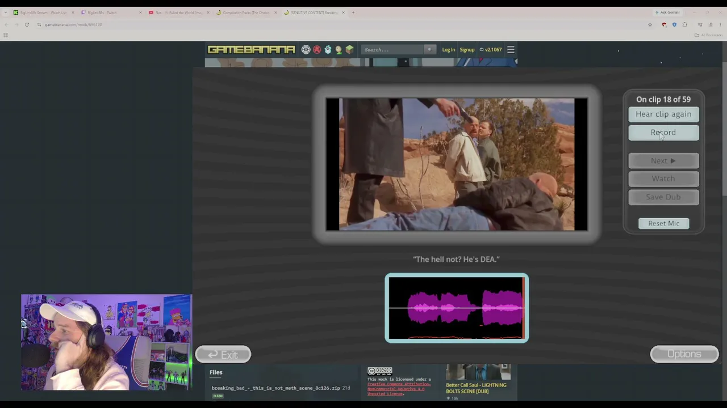This screenshot has height=408, width=727.
Task: Open the bald head game icon in GameBanana header
Action: [x=339, y=50]
